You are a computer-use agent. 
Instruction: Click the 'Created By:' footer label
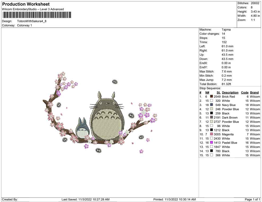coord(10,199)
